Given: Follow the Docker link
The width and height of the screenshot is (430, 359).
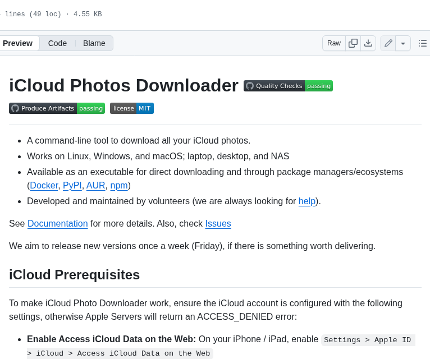Looking at the screenshot, I should click(x=44, y=186).
